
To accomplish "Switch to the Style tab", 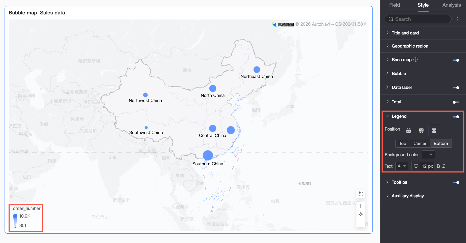I will [x=423, y=5].
